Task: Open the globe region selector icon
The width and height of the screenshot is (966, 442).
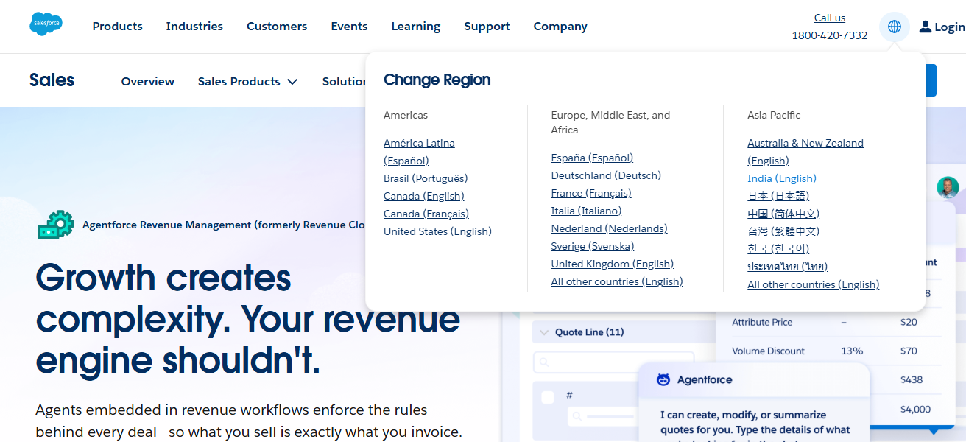Action: tap(894, 27)
